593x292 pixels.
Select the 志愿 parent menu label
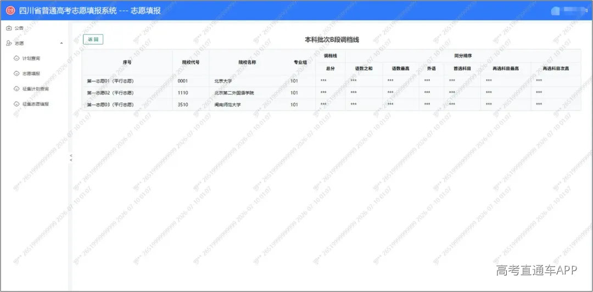coord(19,43)
